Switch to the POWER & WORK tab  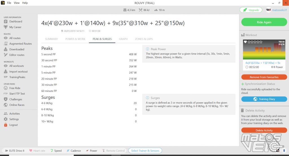(75, 39)
